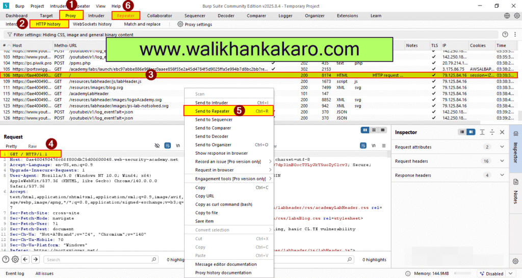Screen dimensions: 522x278
Task: Click Message editor documentation entry
Action: pyautogui.click(x=229, y=264)
